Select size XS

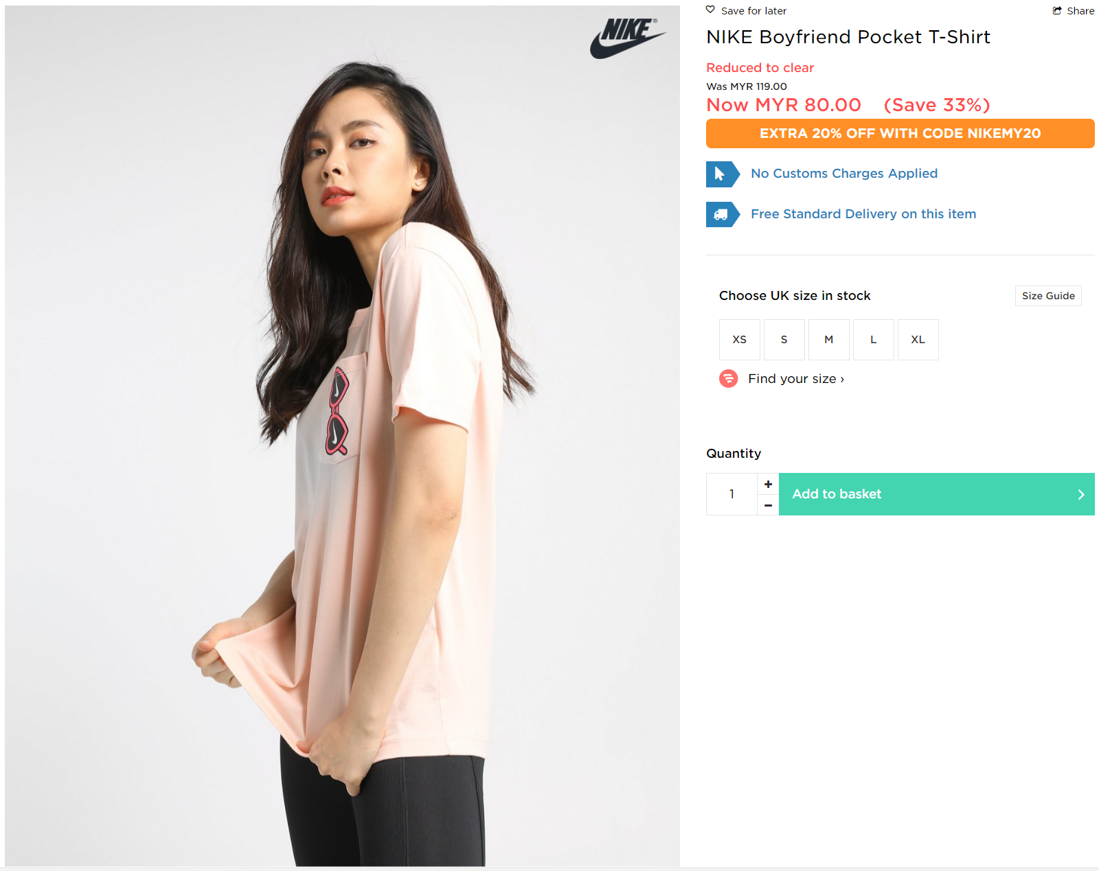[739, 340]
